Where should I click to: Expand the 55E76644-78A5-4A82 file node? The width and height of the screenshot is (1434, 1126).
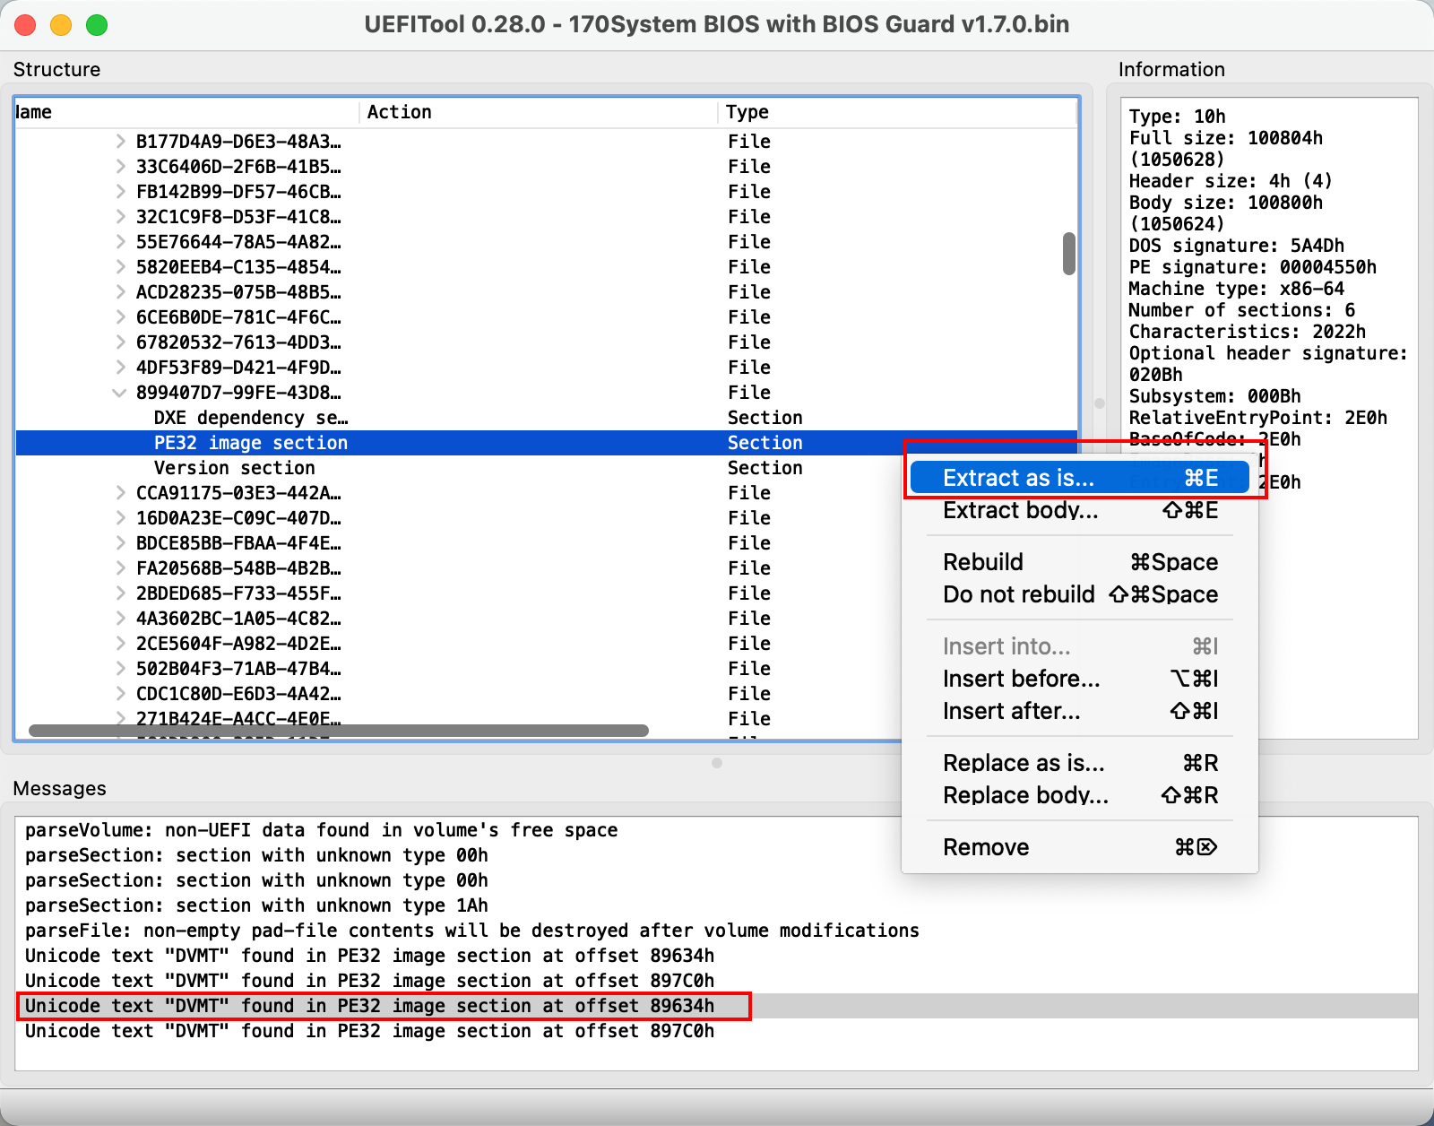point(120,242)
